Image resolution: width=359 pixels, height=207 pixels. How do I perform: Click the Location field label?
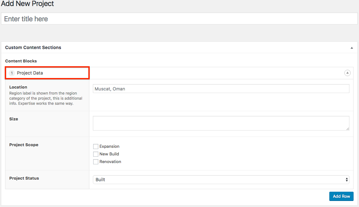tap(18, 87)
